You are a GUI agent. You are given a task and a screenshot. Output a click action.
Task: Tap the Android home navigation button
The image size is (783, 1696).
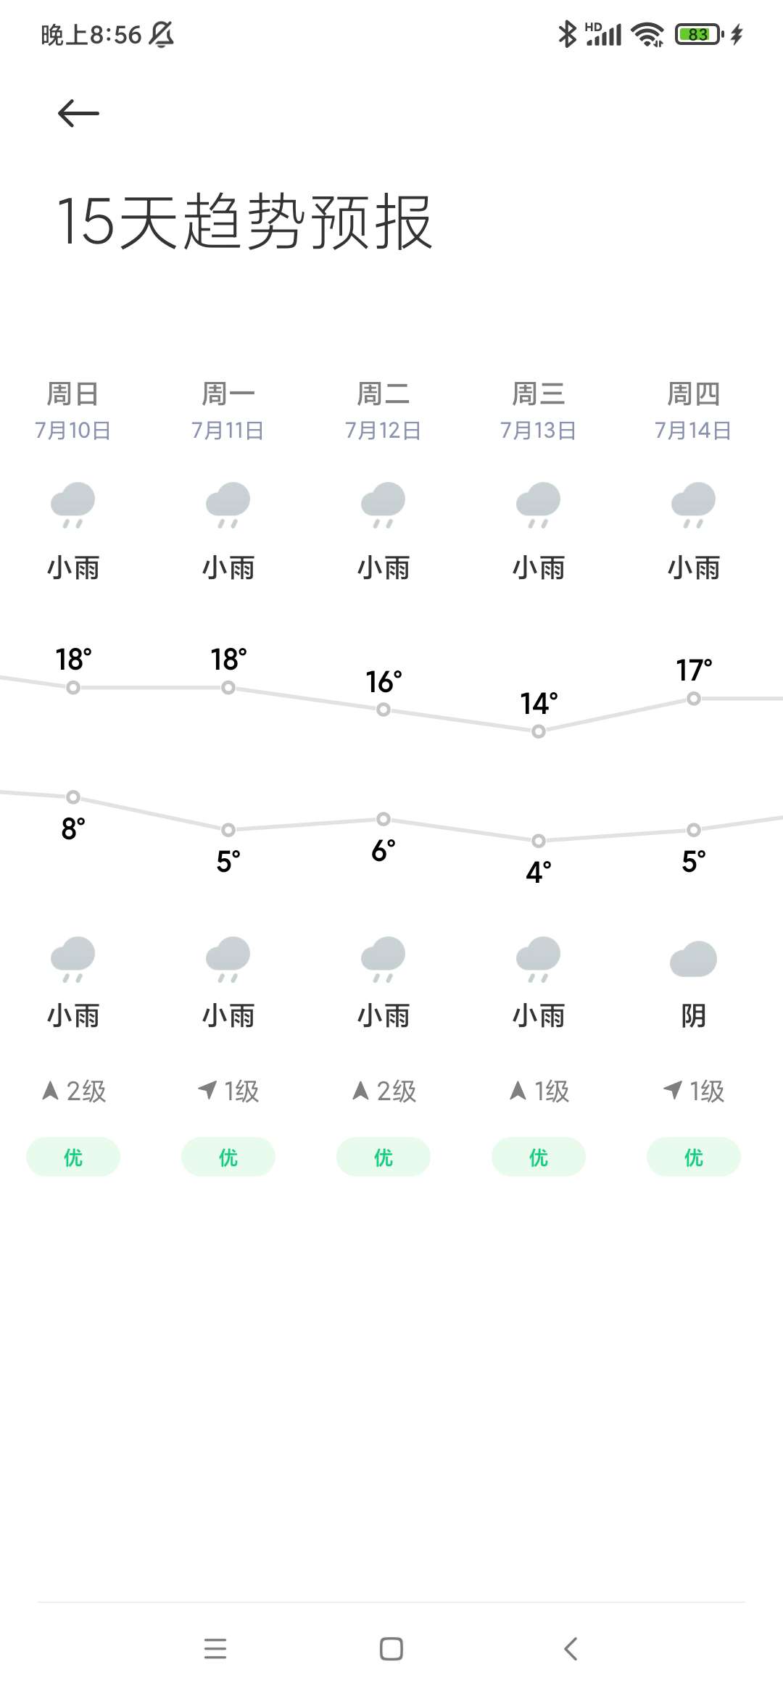tap(391, 1649)
